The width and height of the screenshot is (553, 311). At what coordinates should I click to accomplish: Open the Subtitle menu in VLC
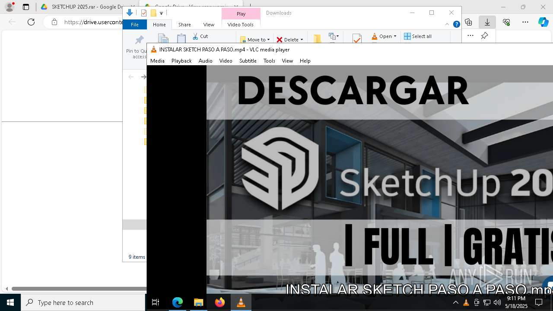[x=248, y=61]
